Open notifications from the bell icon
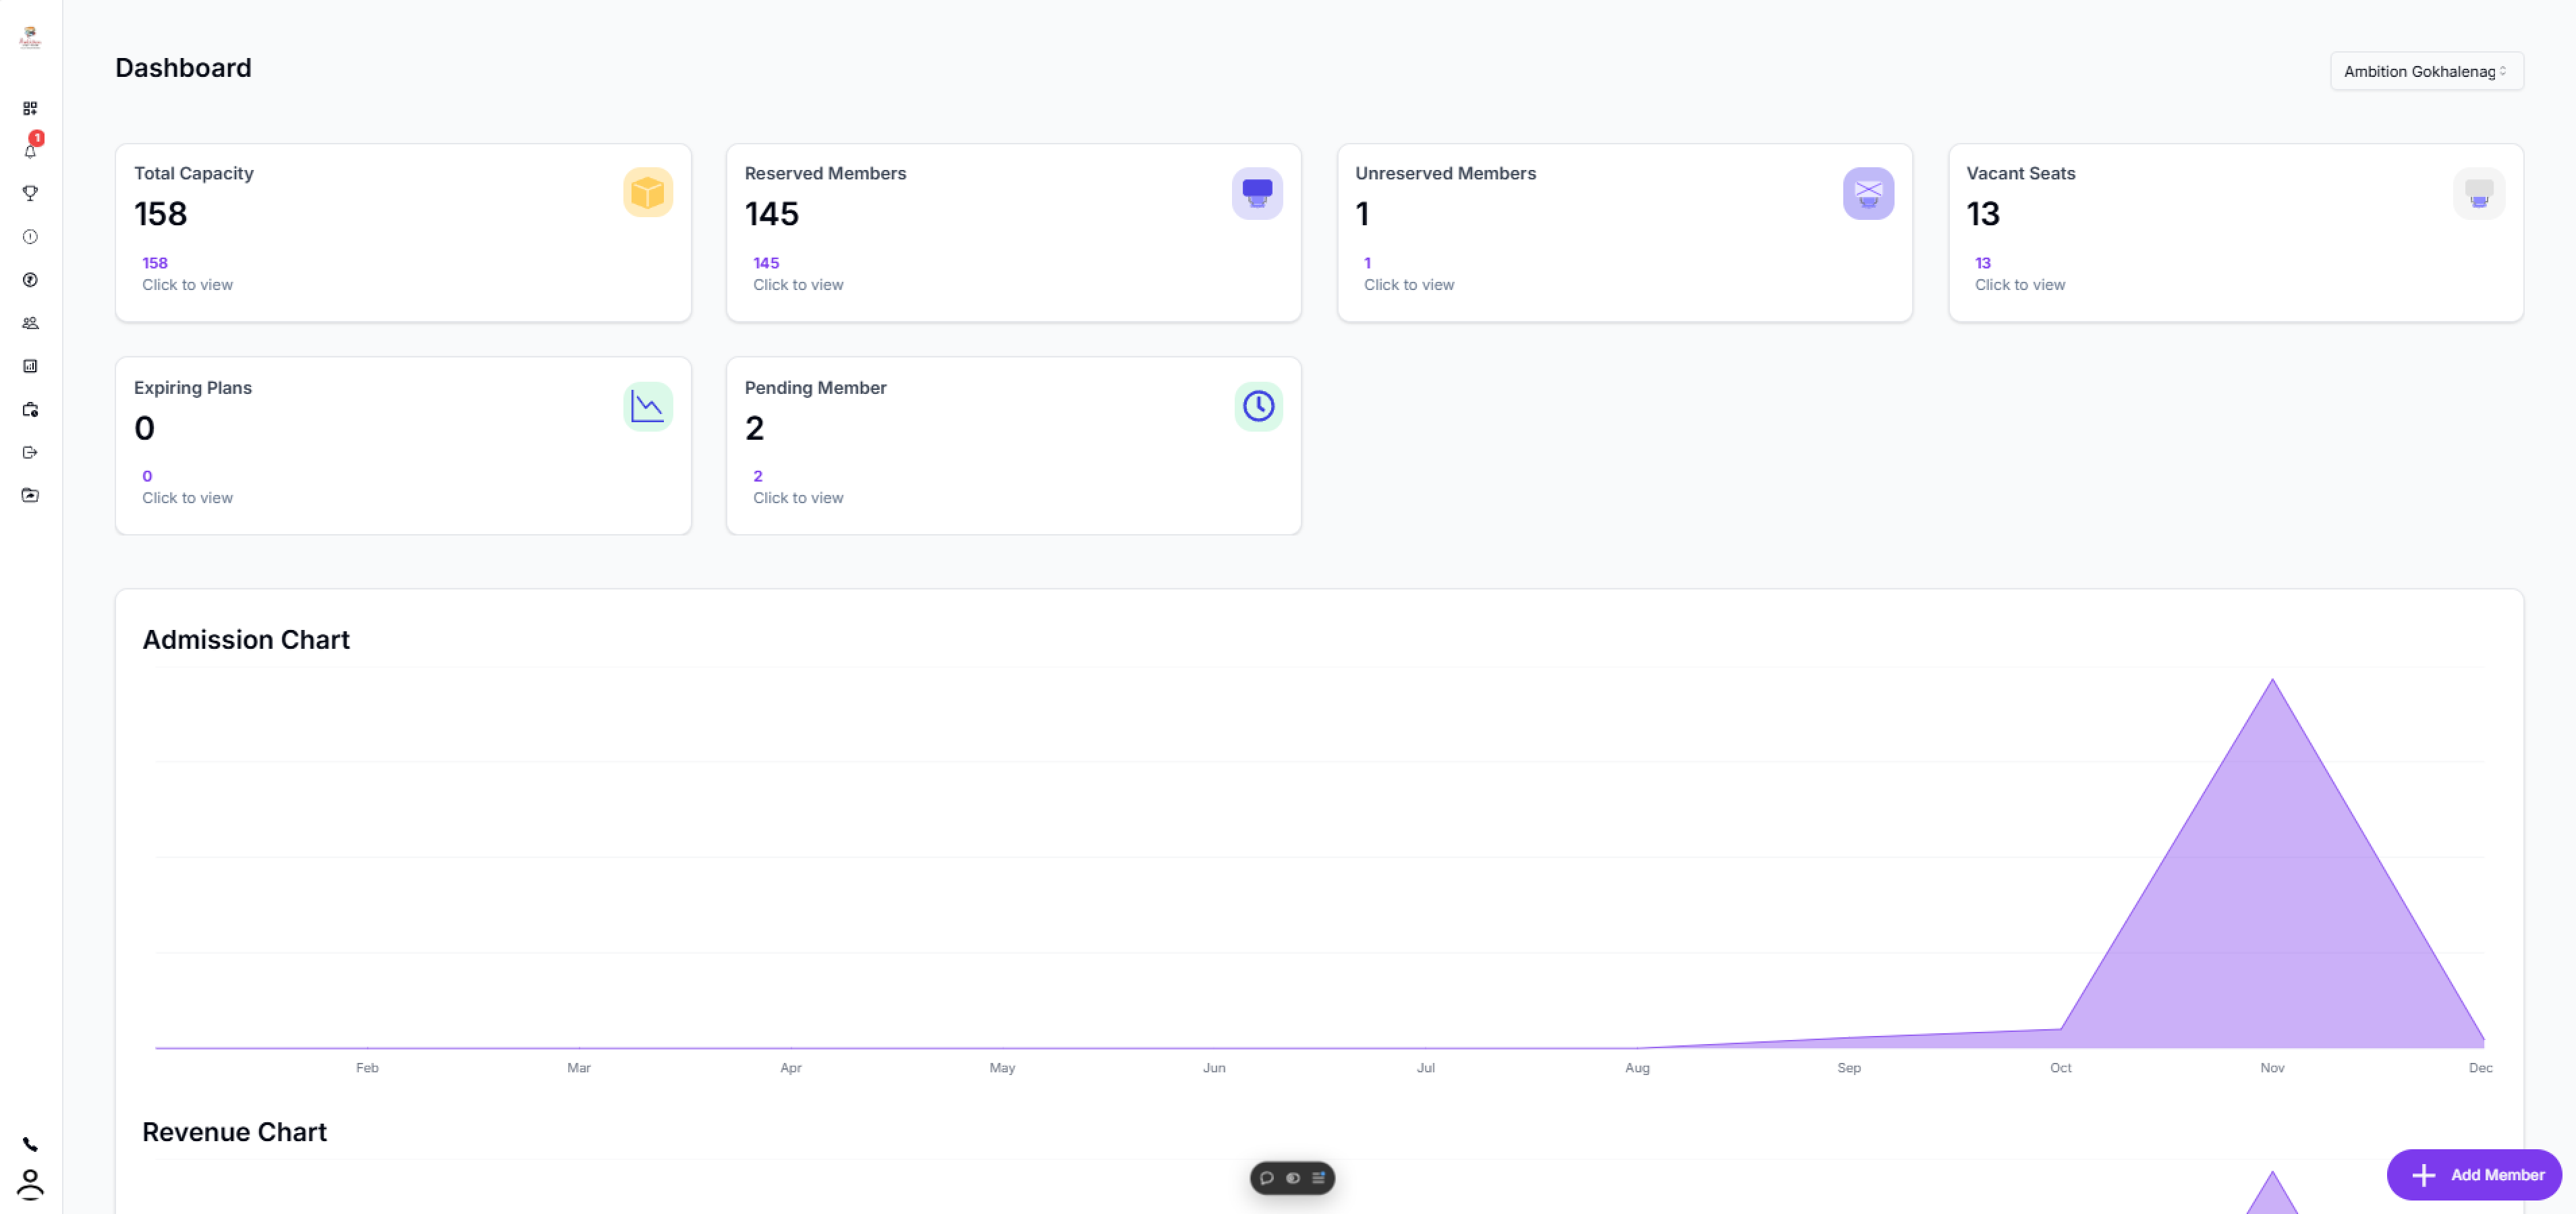 pos(30,152)
